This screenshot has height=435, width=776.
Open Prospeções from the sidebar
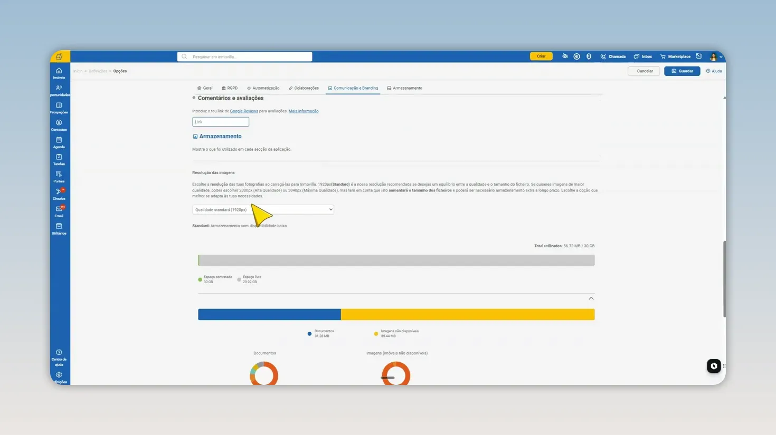59,108
